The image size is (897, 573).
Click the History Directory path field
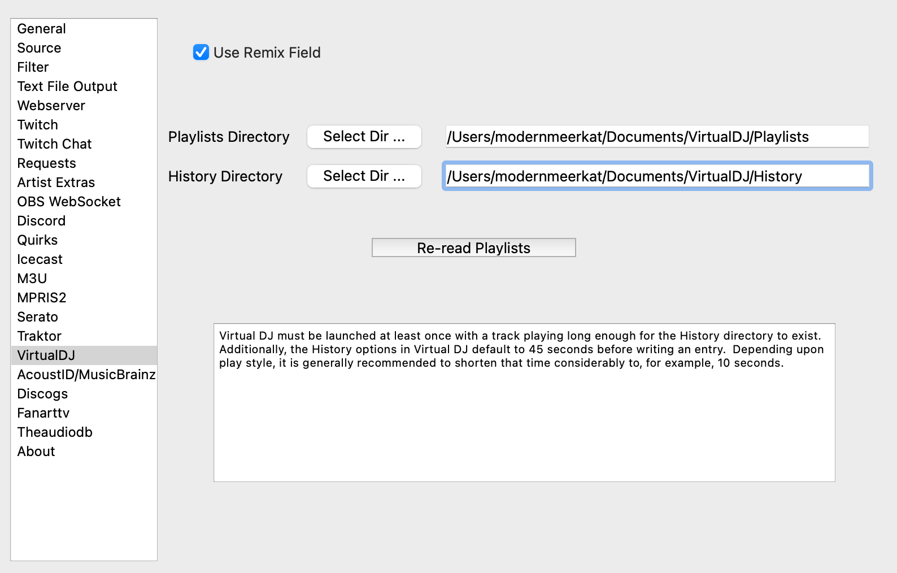coord(656,176)
